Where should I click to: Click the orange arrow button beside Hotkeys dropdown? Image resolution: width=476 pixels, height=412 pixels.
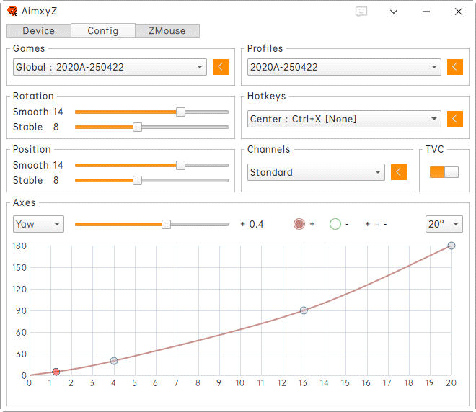pyautogui.click(x=454, y=119)
